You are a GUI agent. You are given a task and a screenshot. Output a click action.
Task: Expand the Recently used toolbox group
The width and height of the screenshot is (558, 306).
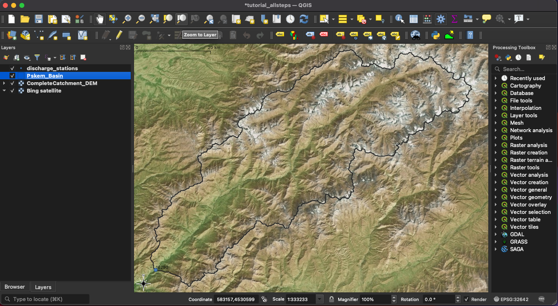[496, 78]
